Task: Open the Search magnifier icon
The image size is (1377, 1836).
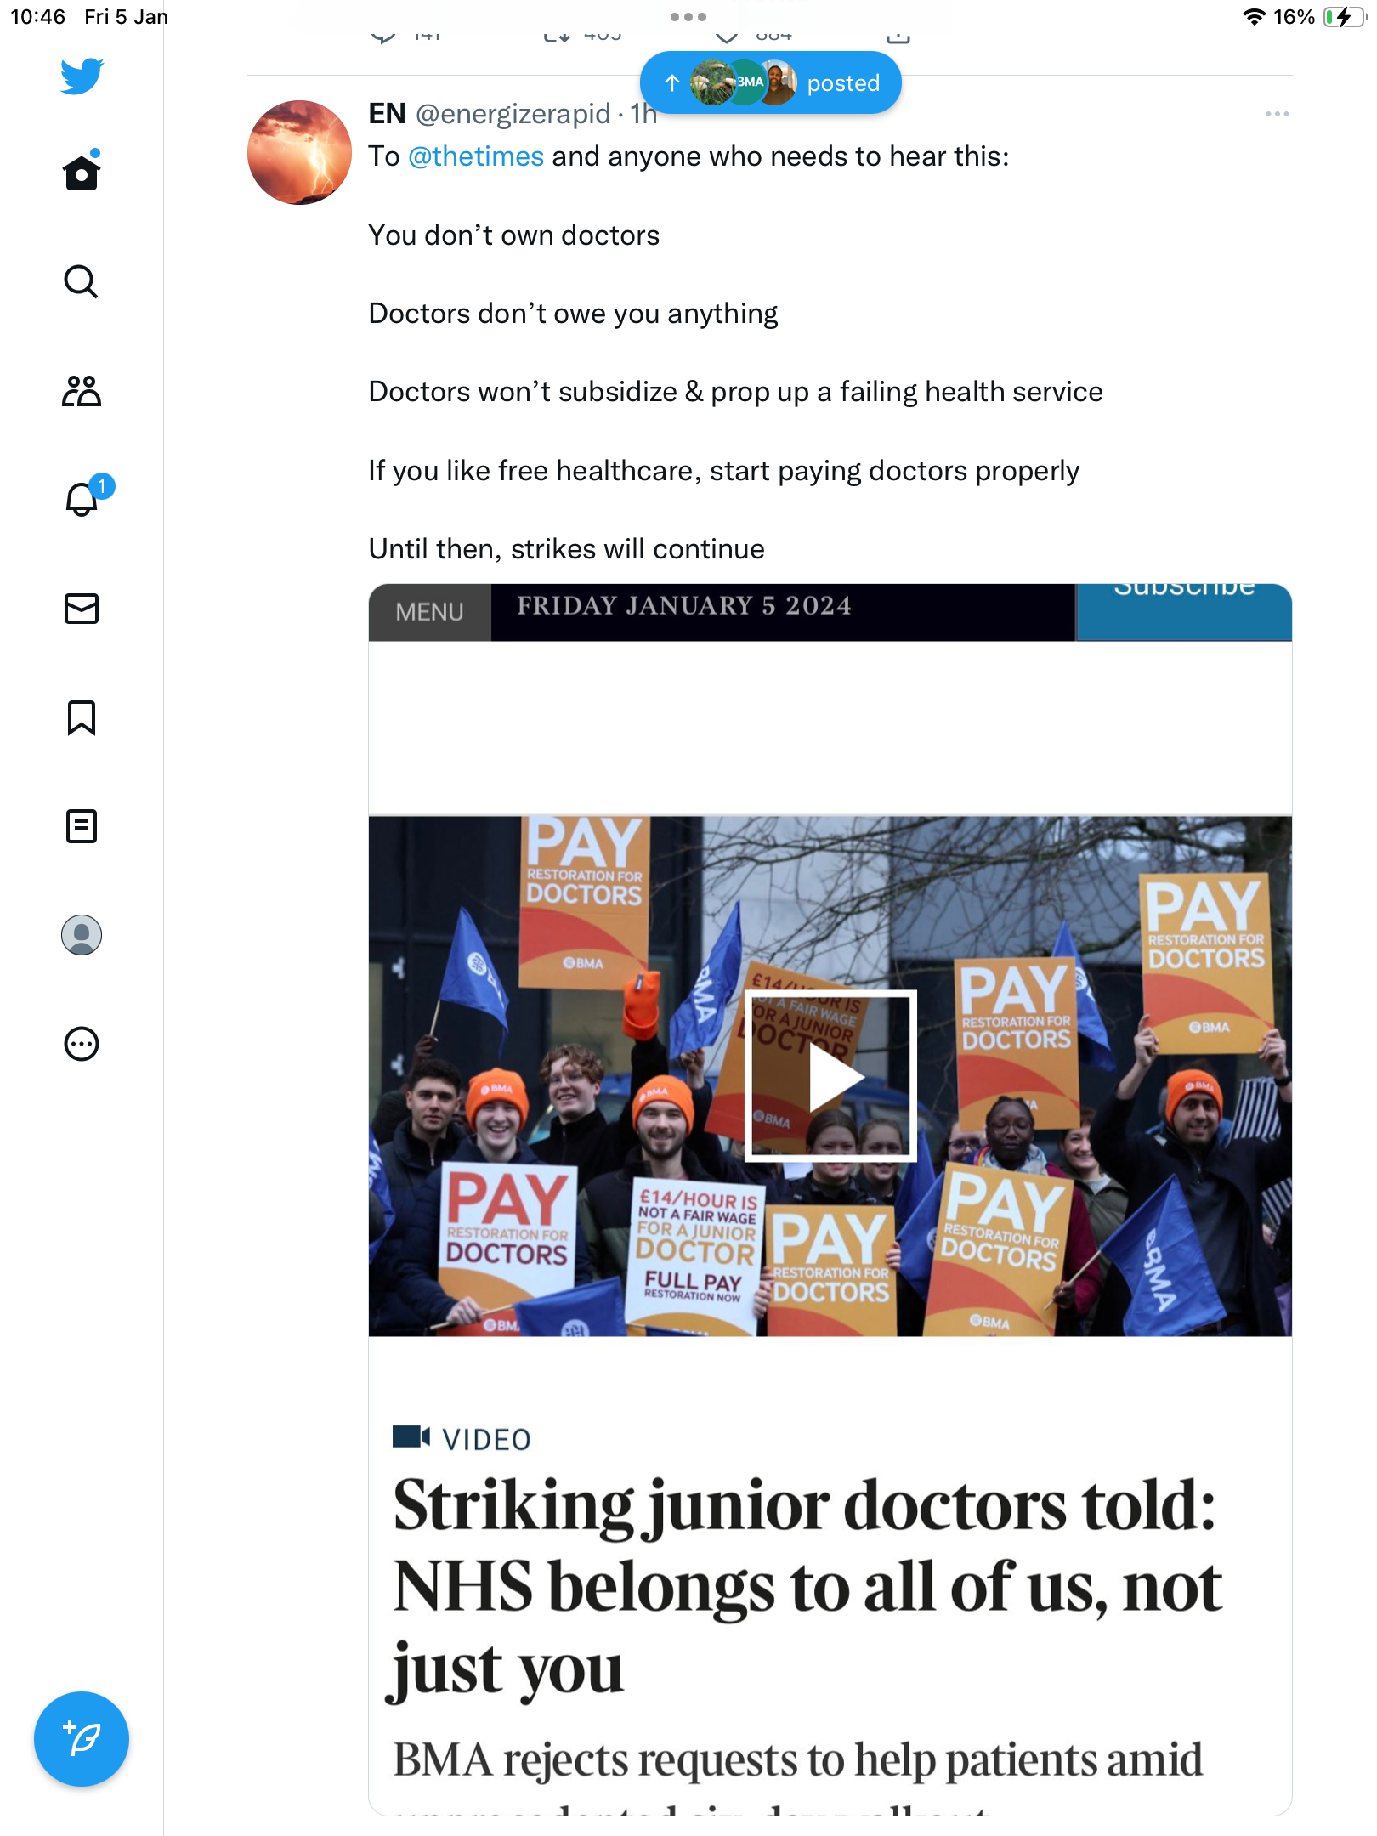Action: (82, 281)
